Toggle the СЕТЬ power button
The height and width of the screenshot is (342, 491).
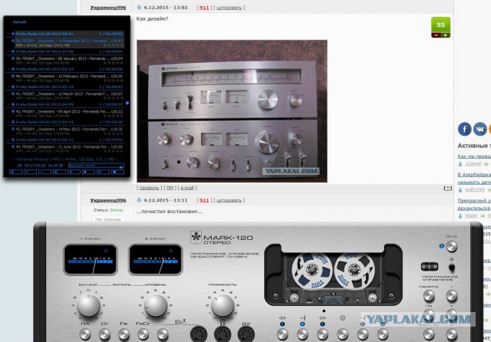(x=452, y=247)
